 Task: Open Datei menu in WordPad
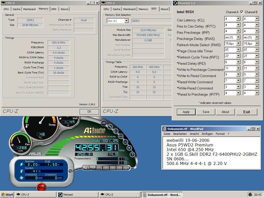pos(167,134)
